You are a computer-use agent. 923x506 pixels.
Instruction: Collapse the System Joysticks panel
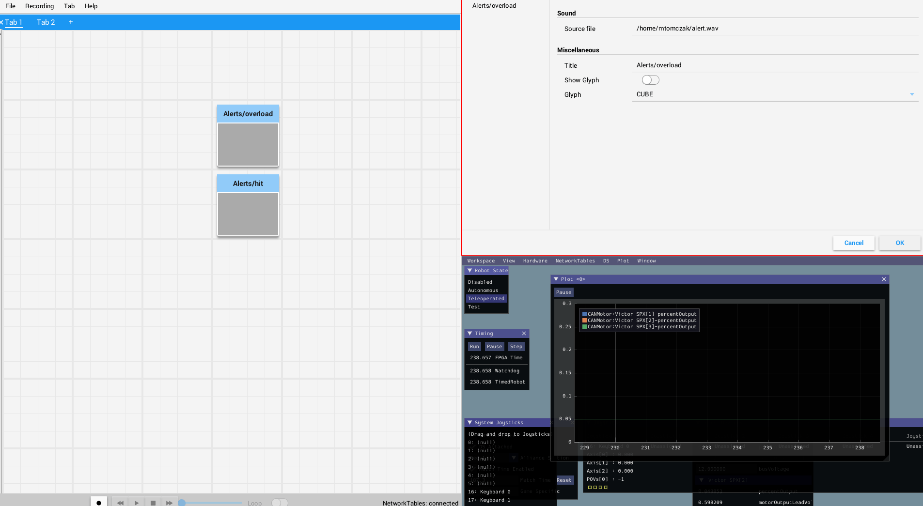(469, 422)
